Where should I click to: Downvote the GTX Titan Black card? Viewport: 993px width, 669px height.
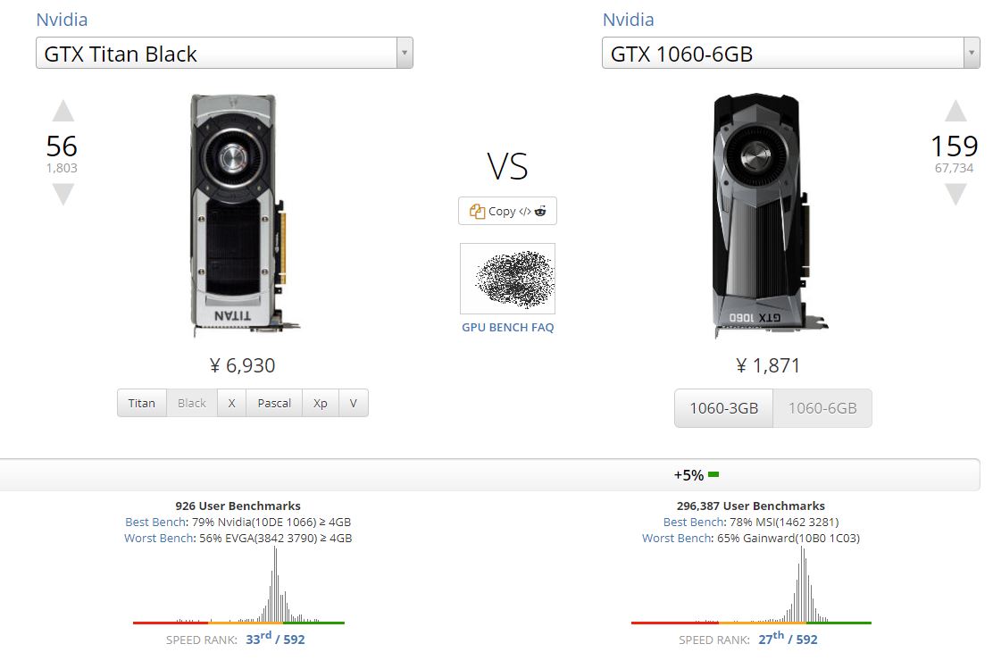[x=63, y=194]
